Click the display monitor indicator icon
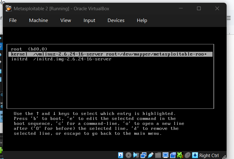Screen dimensions: 234x159 [165, 155]
